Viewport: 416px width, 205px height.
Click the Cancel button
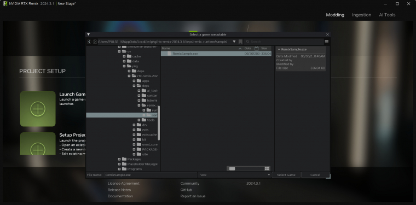315,175
